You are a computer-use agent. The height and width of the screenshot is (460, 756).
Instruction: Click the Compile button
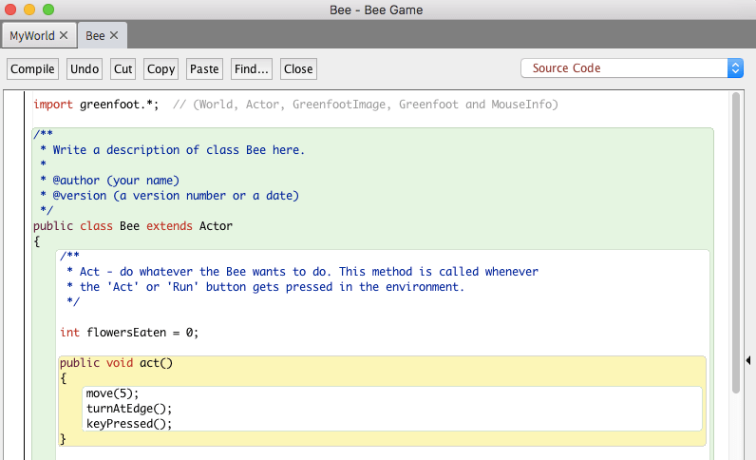[x=32, y=68]
